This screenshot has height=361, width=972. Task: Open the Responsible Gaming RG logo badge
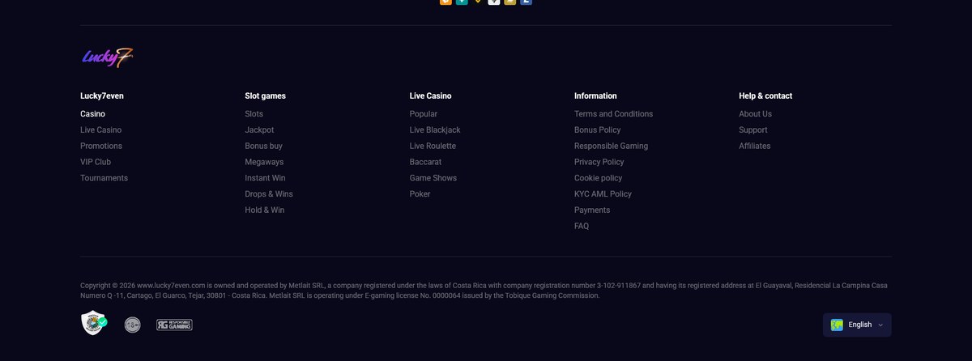(x=174, y=325)
